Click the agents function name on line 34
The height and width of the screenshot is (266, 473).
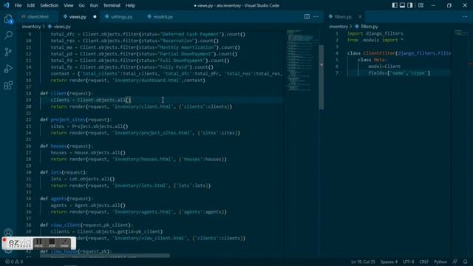click(58, 199)
